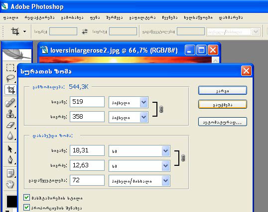Click the Photoshop icon in the title bar
This screenshot has height=212, width=268.
(x=4, y=6)
